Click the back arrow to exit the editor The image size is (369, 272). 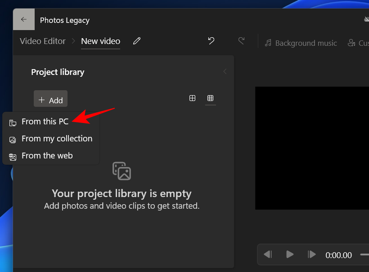tap(23, 19)
